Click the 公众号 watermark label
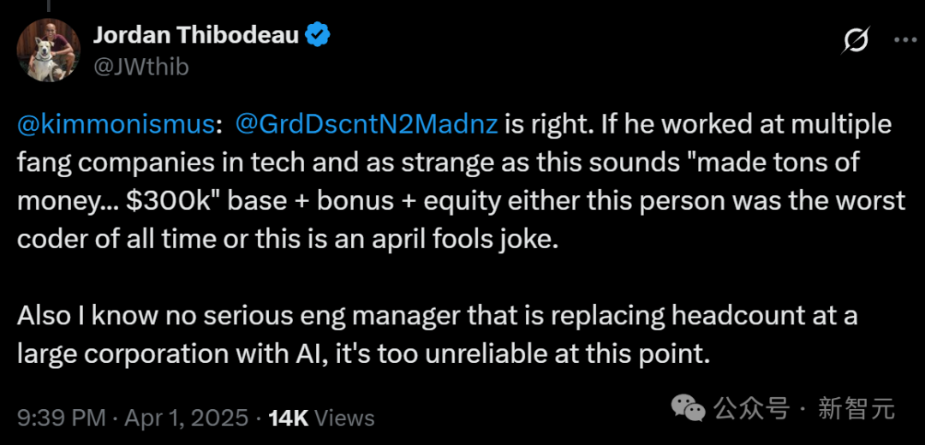The width and height of the screenshot is (925, 445). point(751,408)
